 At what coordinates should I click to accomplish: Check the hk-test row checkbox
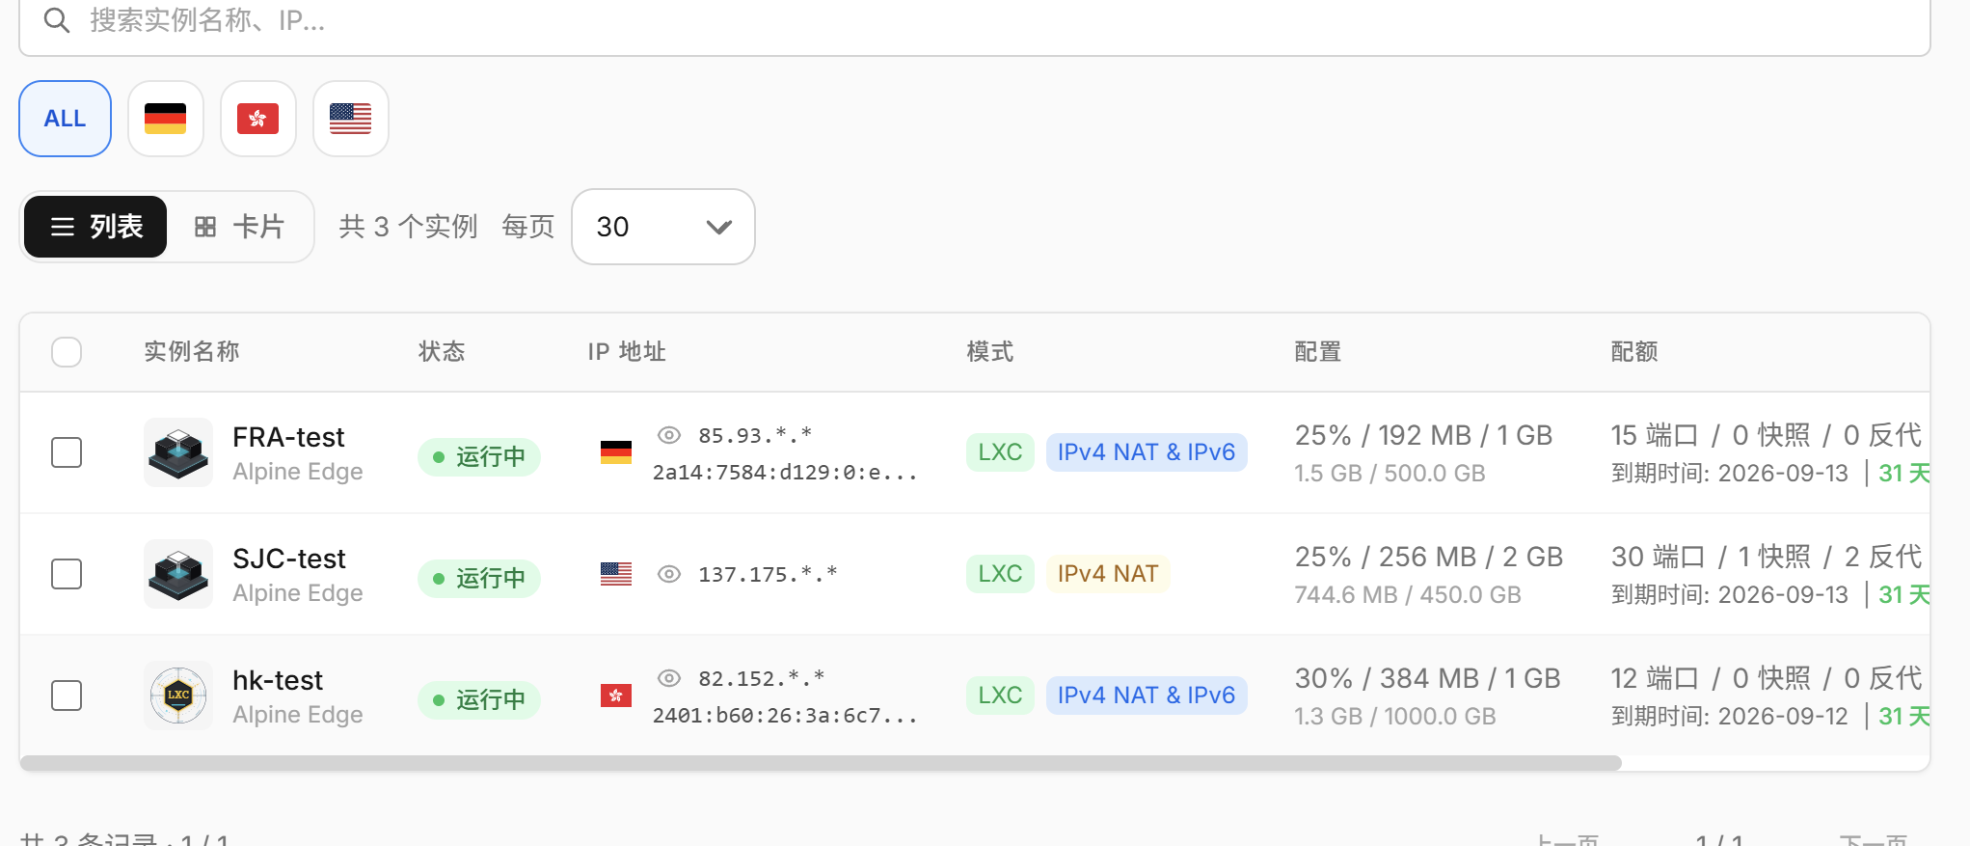(67, 696)
